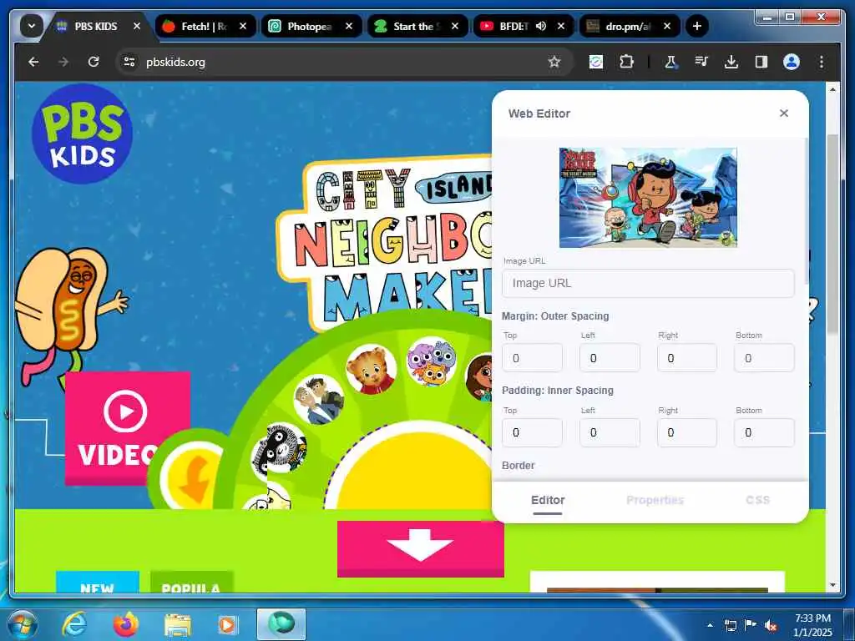Launch Firefox from taskbar
The height and width of the screenshot is (641, 855).
pyautogui.click(x=125, y=624)
